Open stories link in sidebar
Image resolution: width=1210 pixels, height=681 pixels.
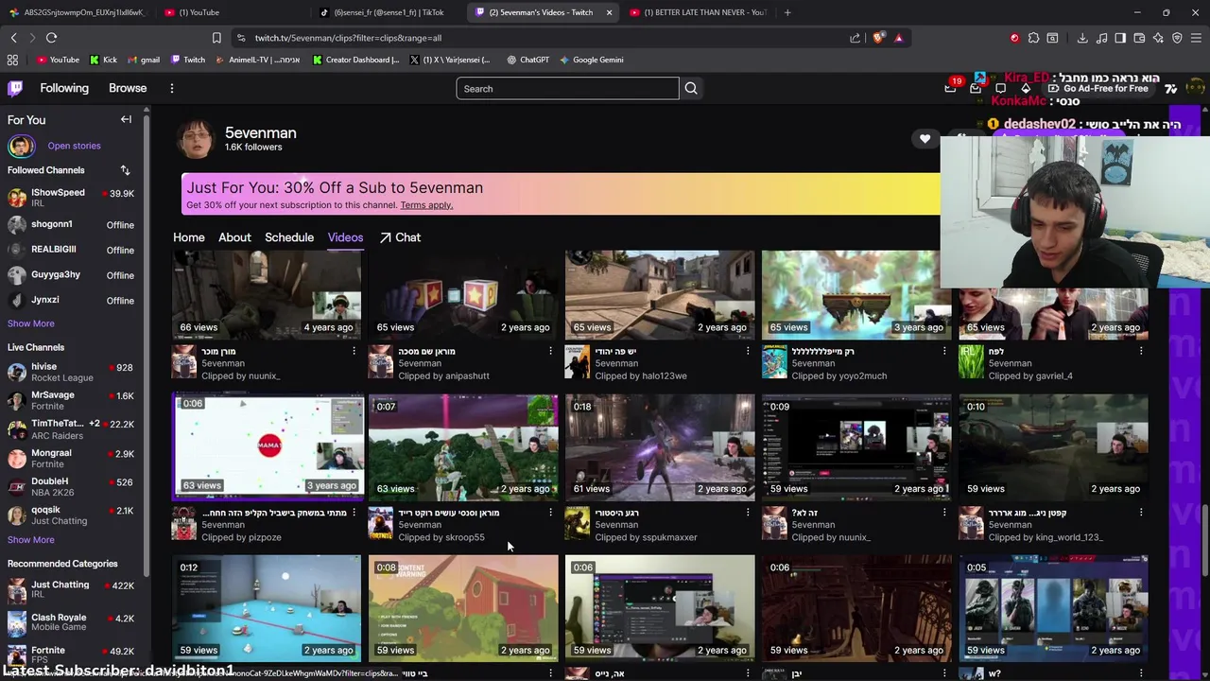coord(74,146)
